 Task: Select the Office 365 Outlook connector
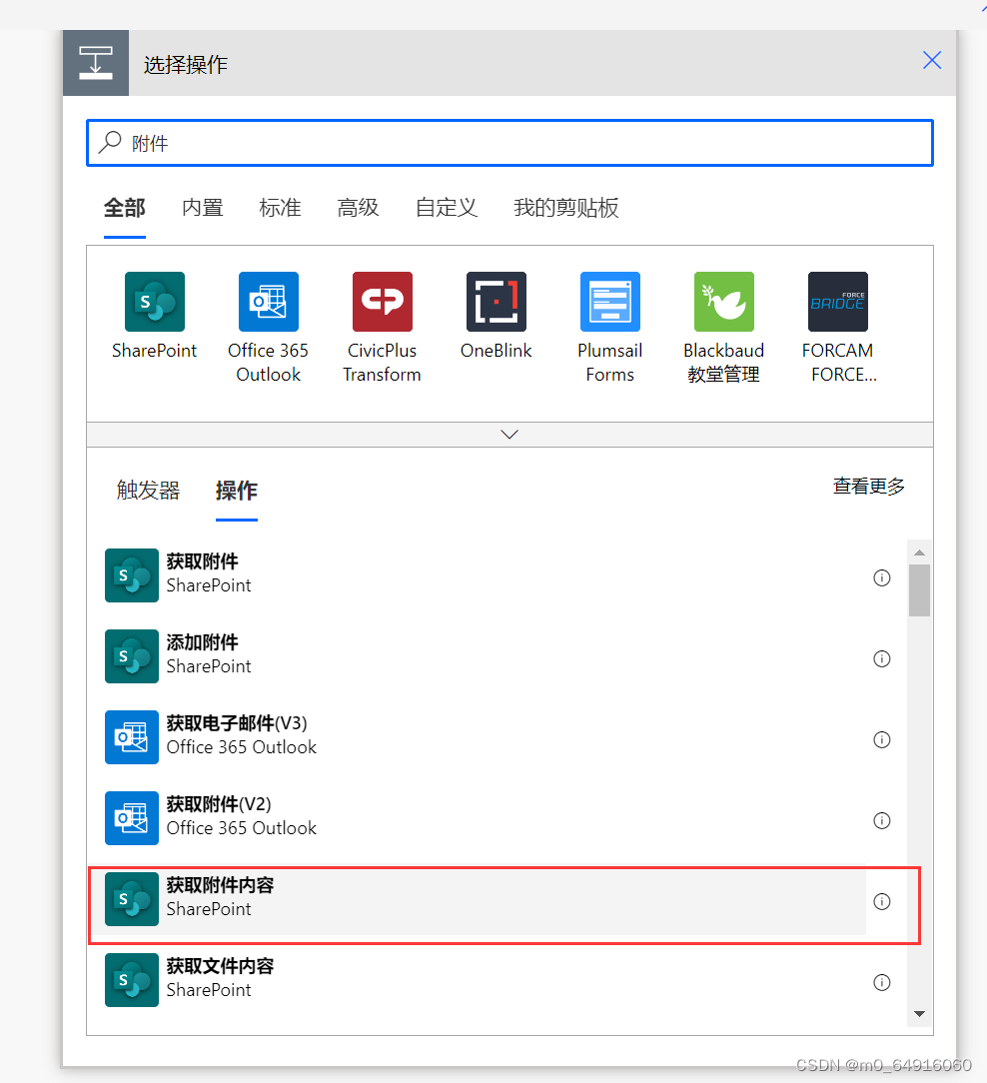pos(268,301)
